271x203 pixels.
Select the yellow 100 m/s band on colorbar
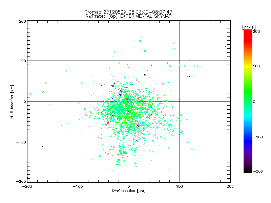[x=248, y=66]
